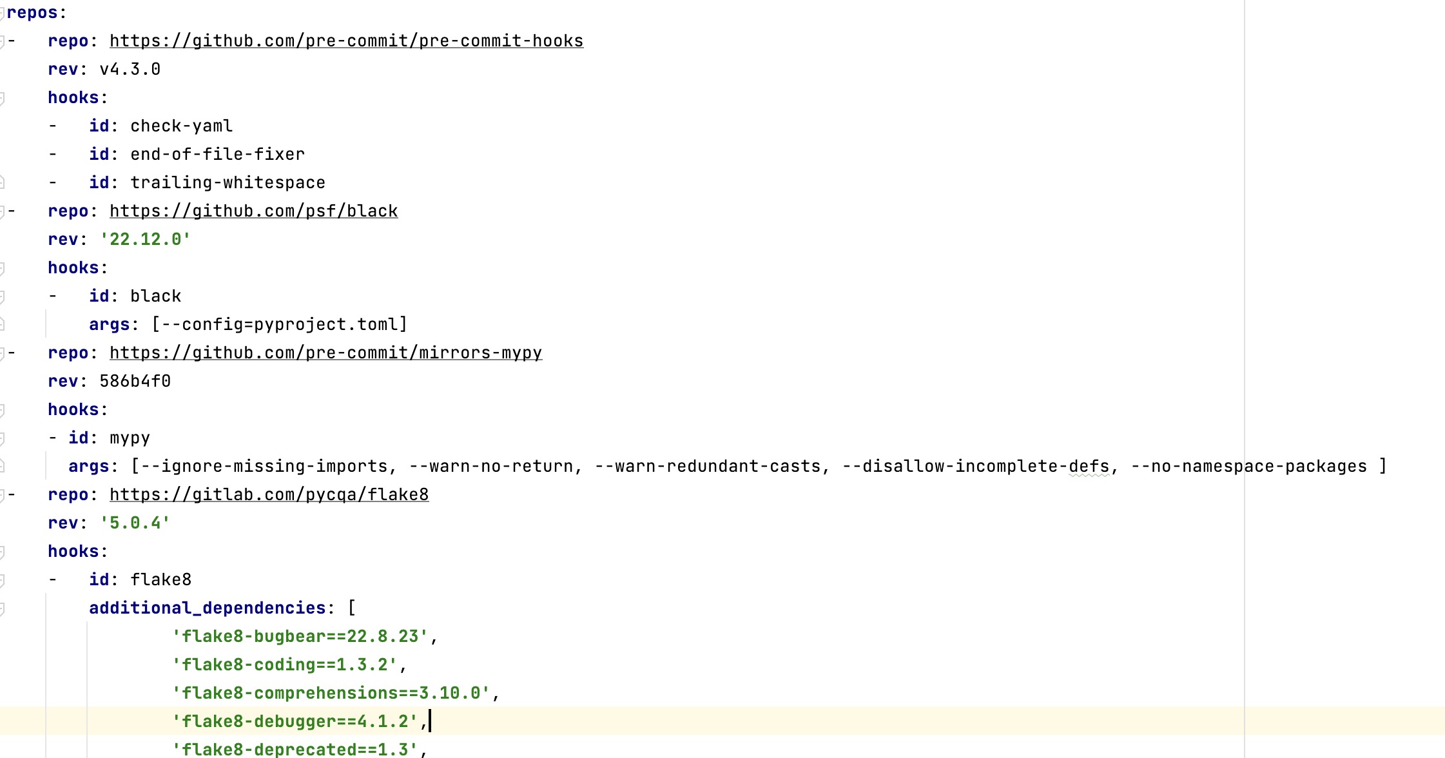Open the pre-commit-hooks GitHub URL

coord(346,41)
